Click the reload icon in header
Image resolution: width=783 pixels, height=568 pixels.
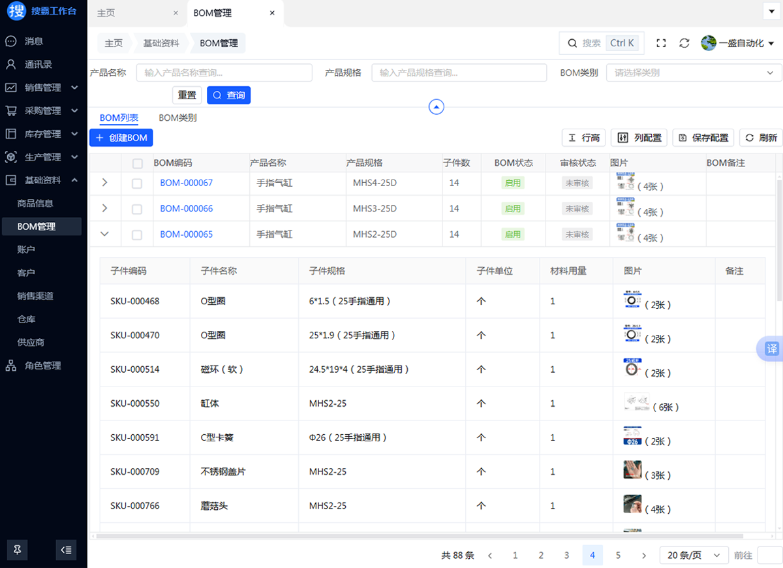[684, 43]
